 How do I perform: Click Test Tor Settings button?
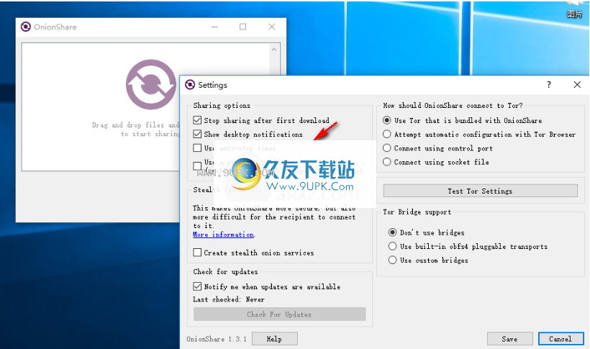tap(480, 191)
